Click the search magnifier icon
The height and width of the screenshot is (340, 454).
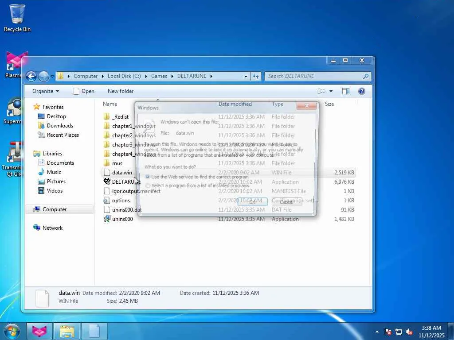pos(366,76)
